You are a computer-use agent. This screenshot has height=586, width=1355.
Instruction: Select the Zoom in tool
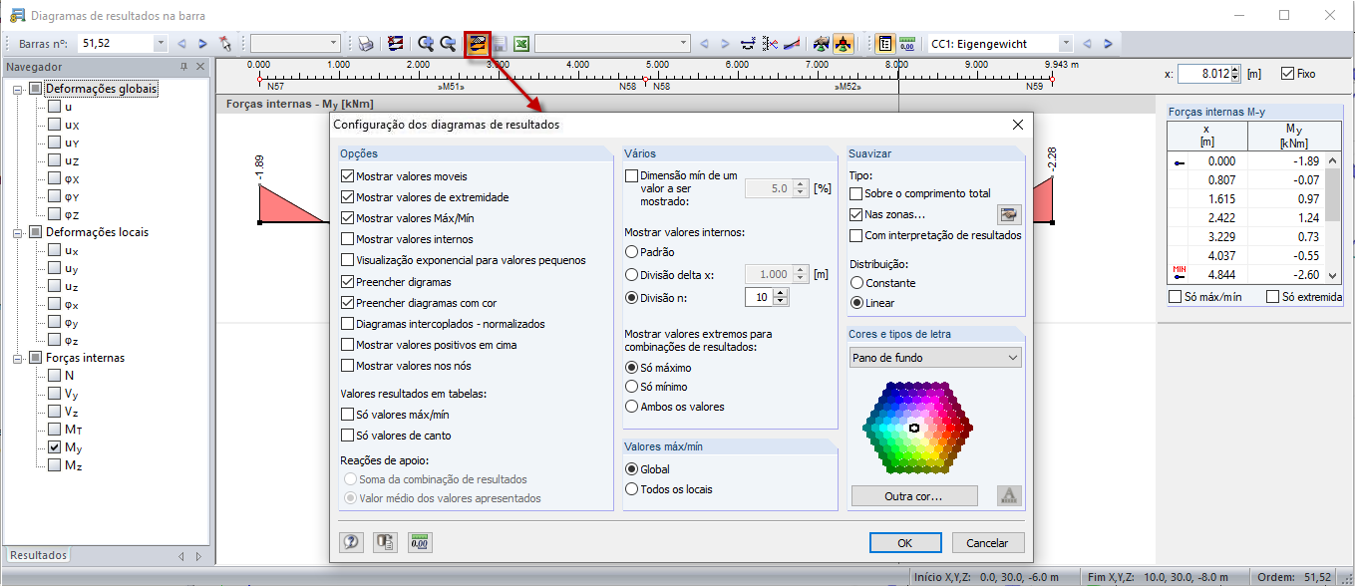[x=425, y=42]
